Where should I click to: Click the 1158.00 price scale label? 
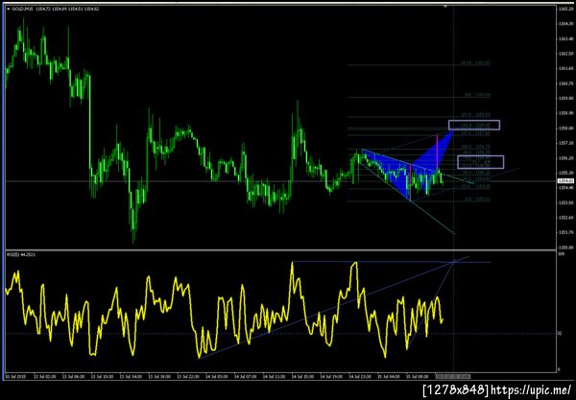tap(566, 129)
